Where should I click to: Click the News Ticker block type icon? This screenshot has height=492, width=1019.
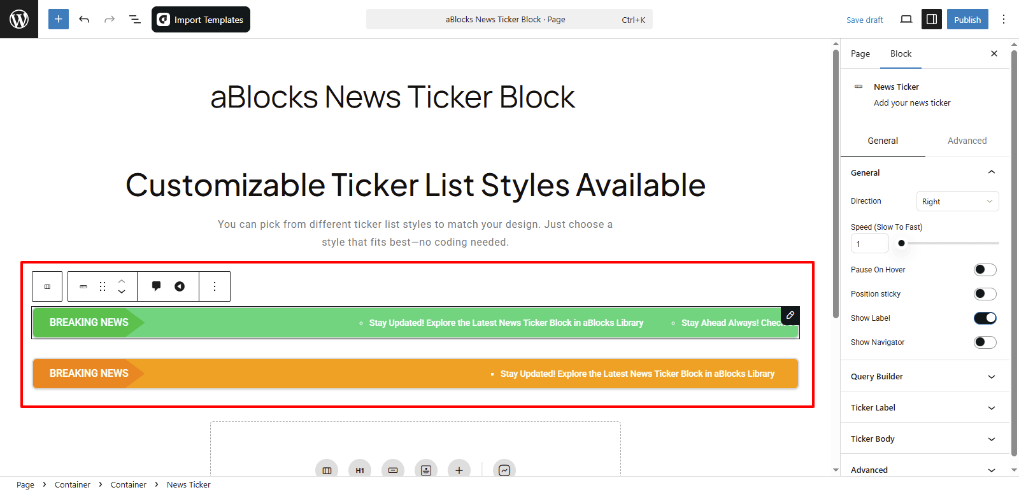point(83,286)
